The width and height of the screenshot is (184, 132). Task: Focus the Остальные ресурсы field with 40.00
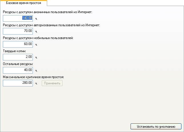18,70
